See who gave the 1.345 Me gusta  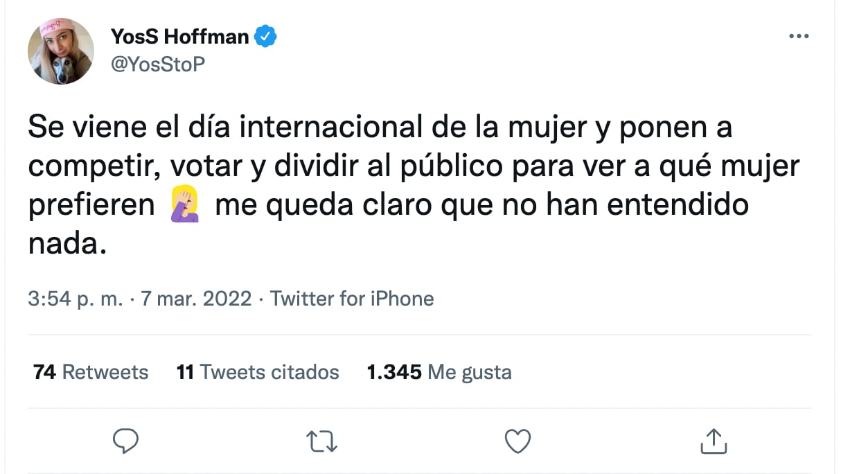(x=439, y=372)
